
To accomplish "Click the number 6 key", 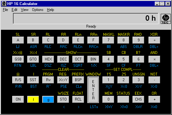I will (138, 59).
